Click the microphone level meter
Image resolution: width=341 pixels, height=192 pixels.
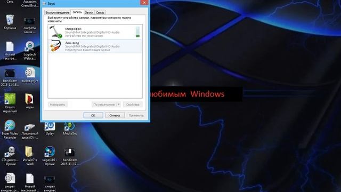pos(137,32)
